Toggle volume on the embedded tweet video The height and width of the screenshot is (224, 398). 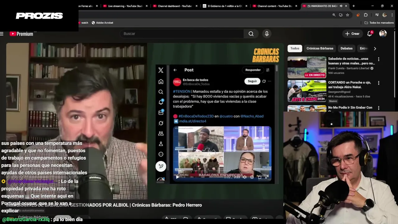[244, 177]
